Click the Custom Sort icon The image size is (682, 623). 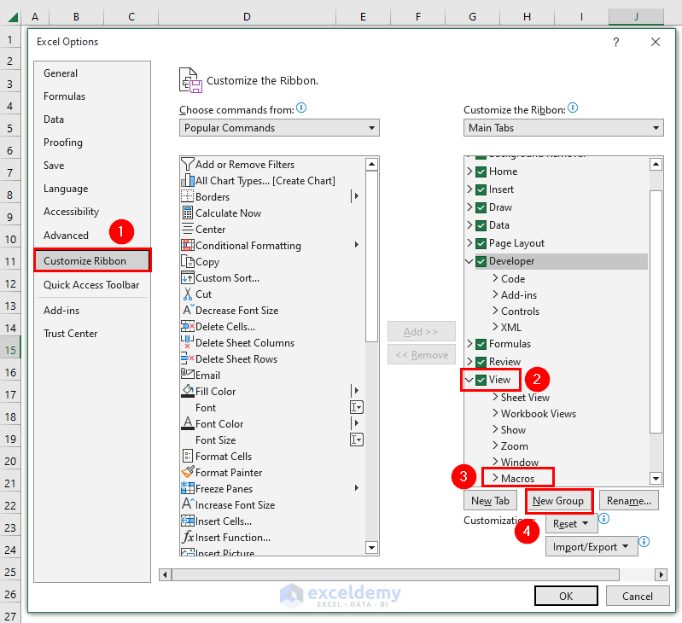pos(188,278)
